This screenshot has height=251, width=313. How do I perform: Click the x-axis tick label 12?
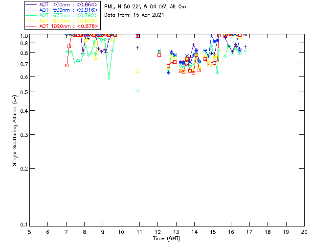click(x=157, y=232)
